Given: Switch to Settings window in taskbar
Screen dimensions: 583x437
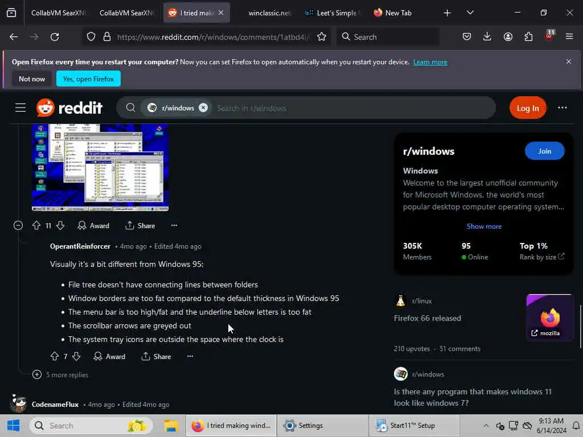Looking at the screenshot, I should pyautogui.click(x=322, y=426).
